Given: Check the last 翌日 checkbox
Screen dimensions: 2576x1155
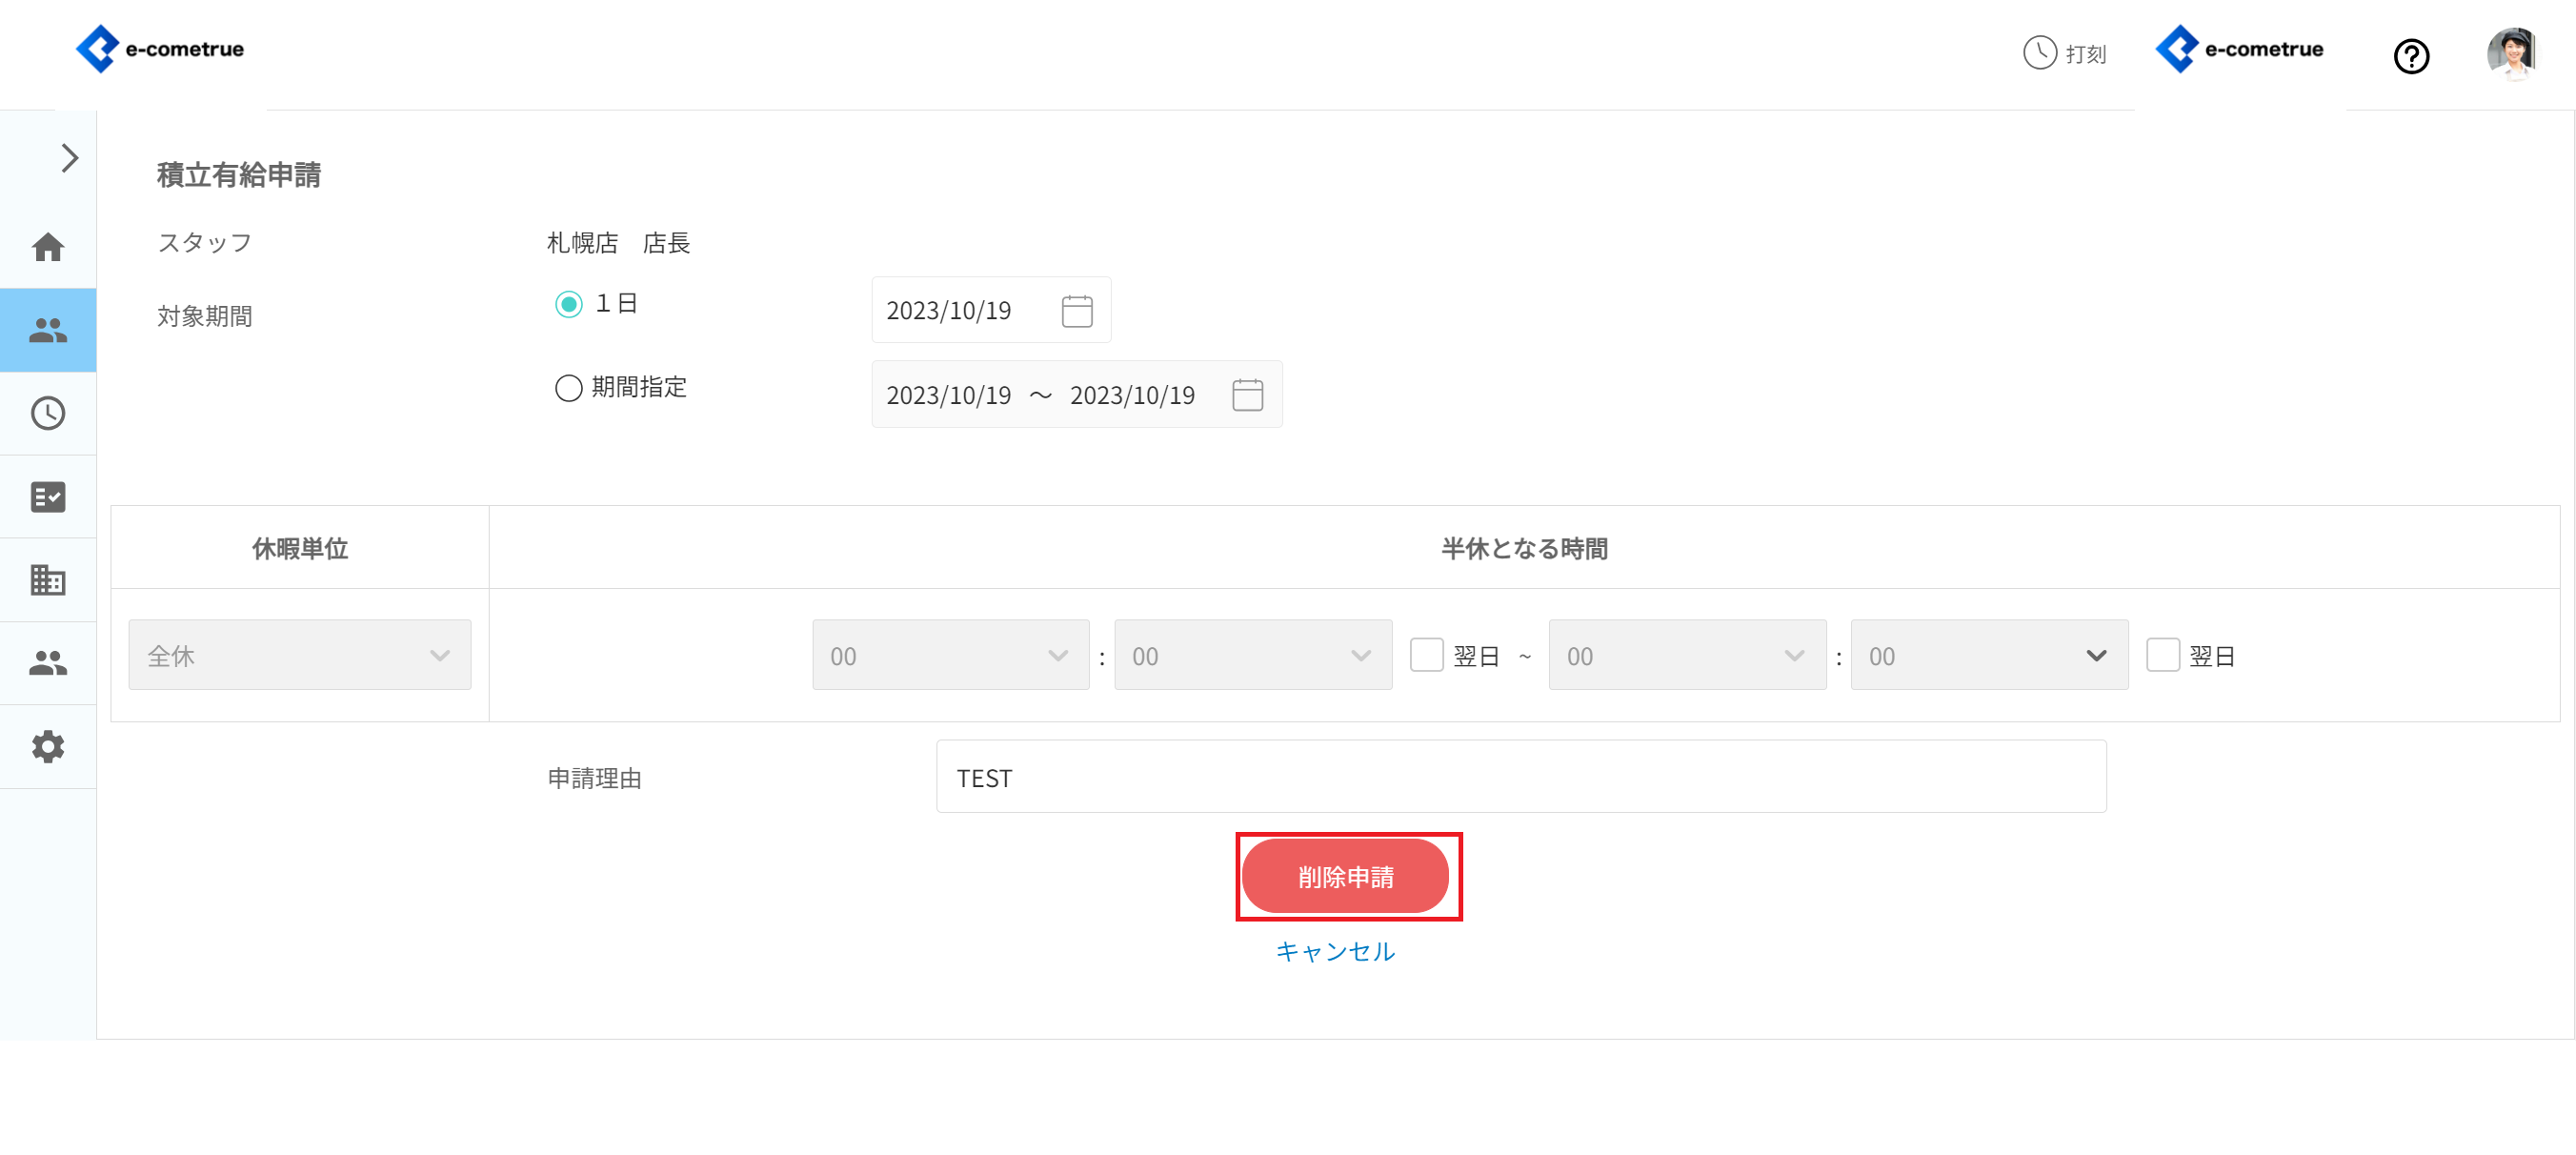Looking at the screenshot, I should coord(2162,655).
